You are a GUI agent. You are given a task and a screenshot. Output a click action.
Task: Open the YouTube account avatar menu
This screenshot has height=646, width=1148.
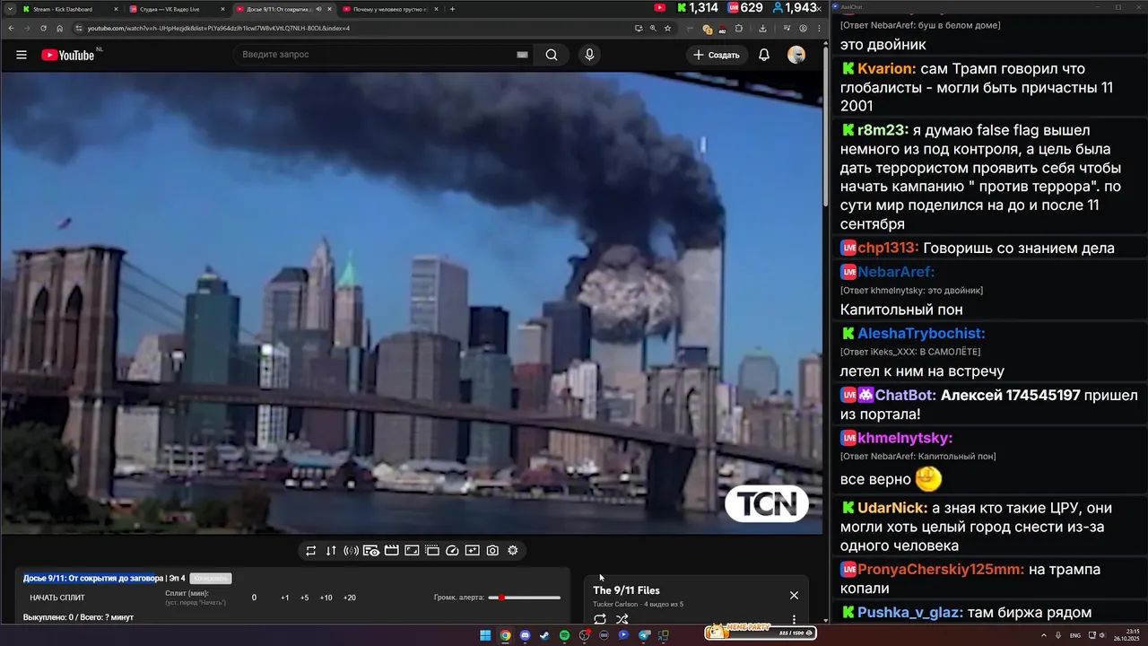(x=796, y=55)
